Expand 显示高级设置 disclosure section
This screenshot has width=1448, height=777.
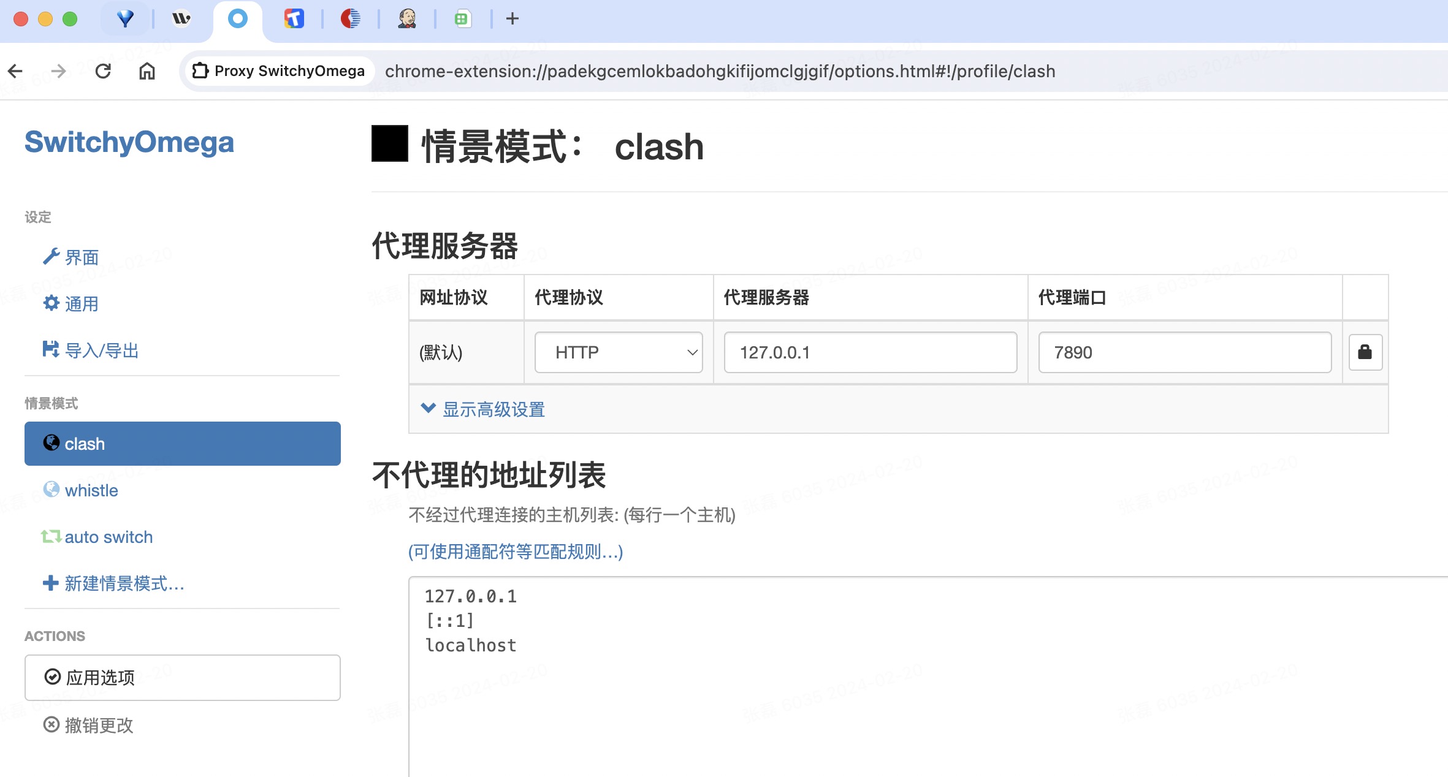(x=484, y=409)
